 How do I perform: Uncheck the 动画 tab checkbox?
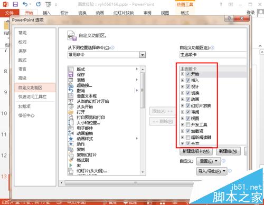[188, 99]
